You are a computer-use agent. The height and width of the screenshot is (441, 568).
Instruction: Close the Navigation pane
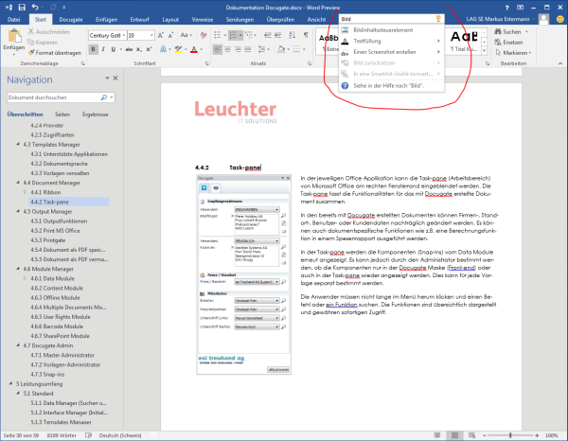115,78
